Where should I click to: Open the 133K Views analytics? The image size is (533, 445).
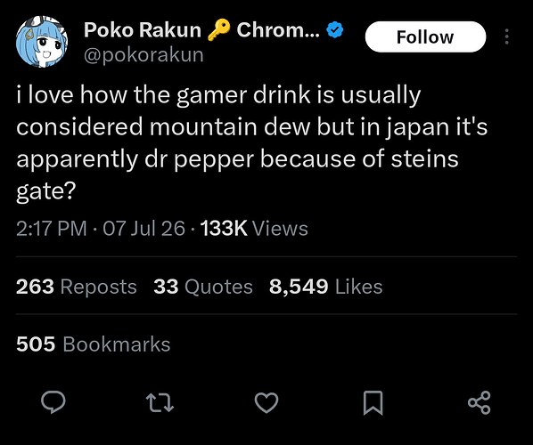pos(254,229)
